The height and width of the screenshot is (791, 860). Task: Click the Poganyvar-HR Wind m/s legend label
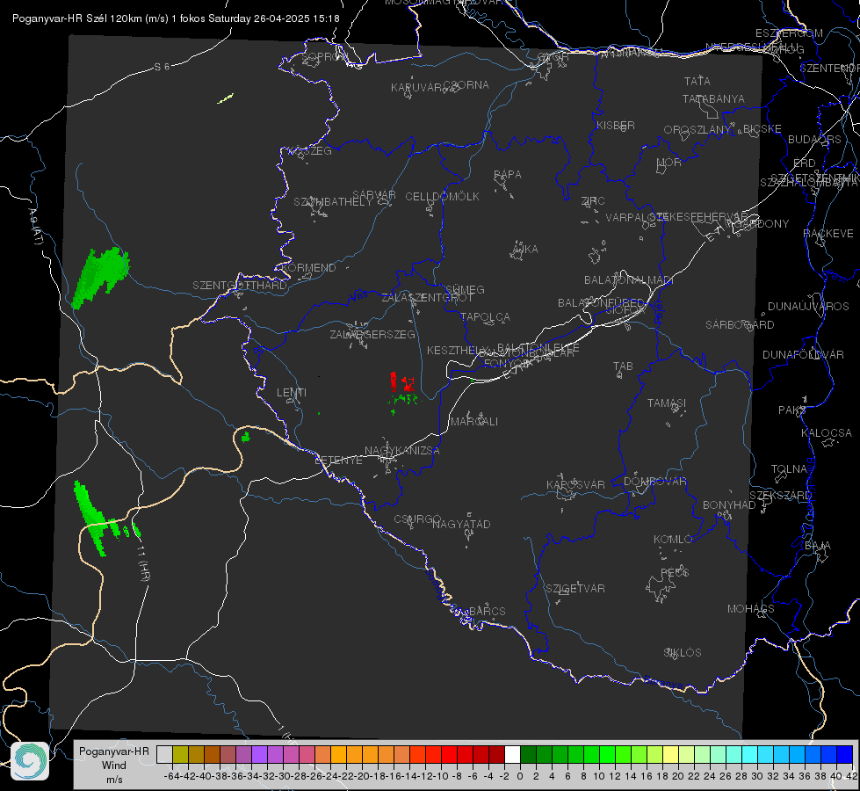tap(114, 765)
